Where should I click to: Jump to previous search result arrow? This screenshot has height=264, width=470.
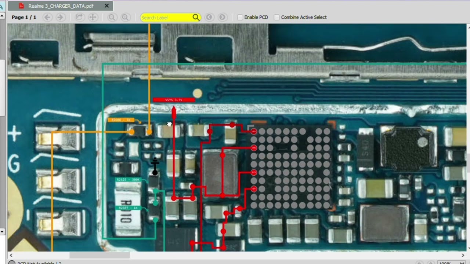coord(209,17)
